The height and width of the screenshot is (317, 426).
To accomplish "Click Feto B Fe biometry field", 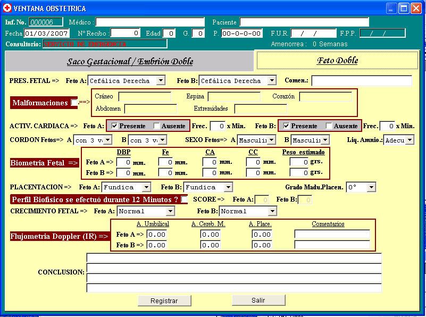I will pos(166,173).
